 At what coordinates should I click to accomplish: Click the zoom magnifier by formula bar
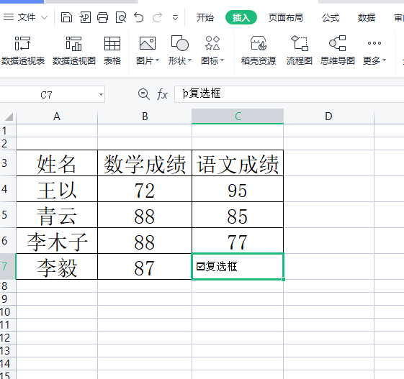point(144,94)
